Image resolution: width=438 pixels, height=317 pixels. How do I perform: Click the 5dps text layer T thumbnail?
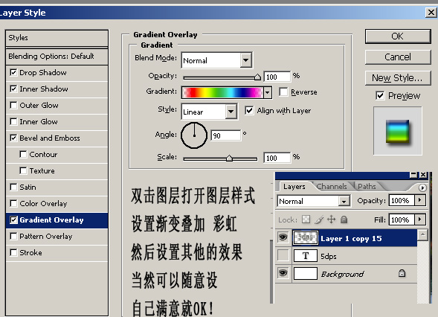coord(306,255)
